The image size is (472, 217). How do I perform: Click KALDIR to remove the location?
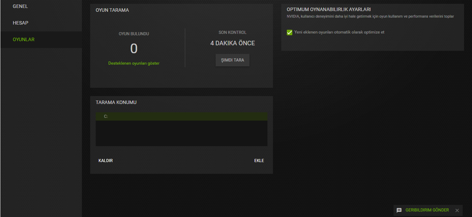(x=106, y=161)
